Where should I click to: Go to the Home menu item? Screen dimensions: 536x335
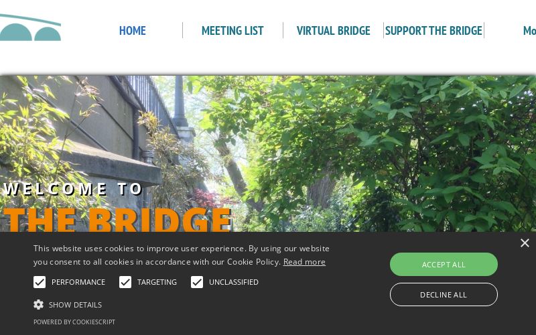pos(133,30)
